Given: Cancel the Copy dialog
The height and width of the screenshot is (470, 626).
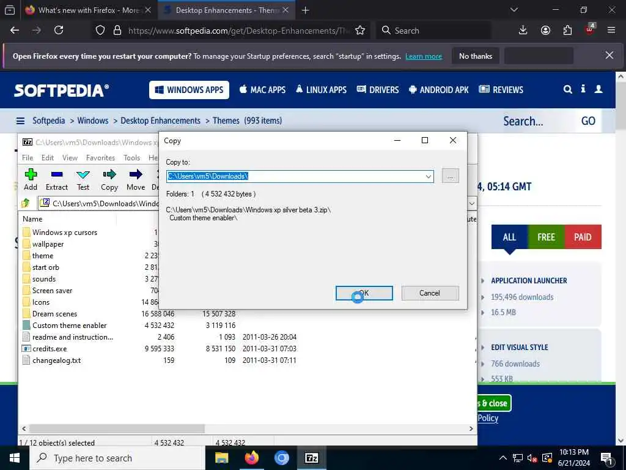Looking at the screenshot, I should coord(430,293).
